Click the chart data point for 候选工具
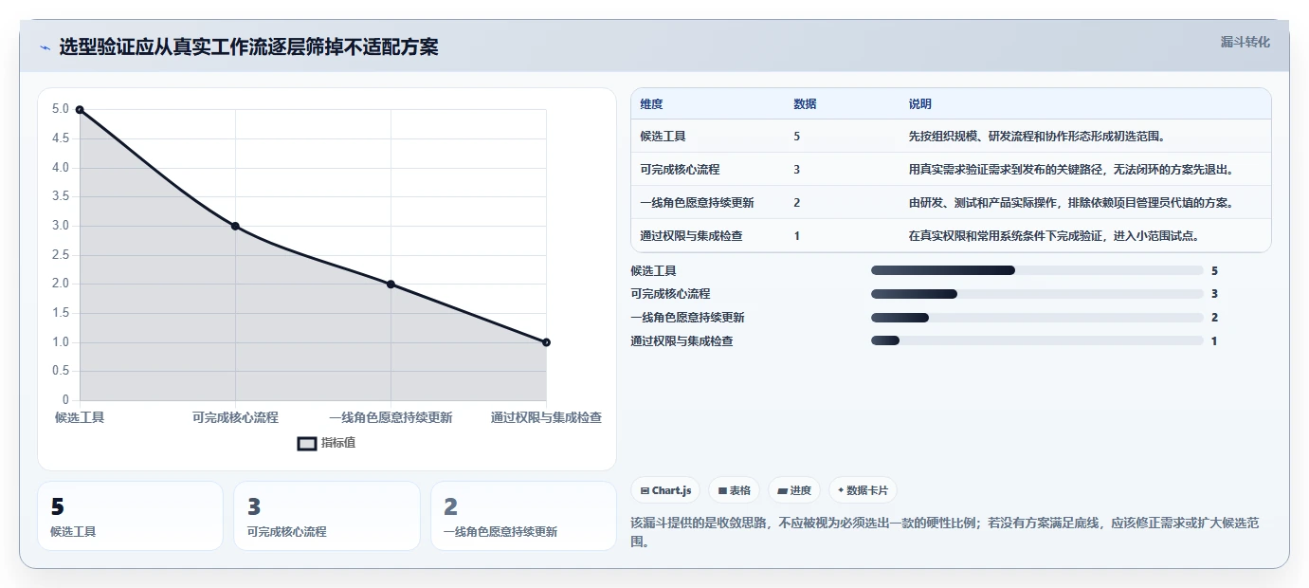 point(80,110)
